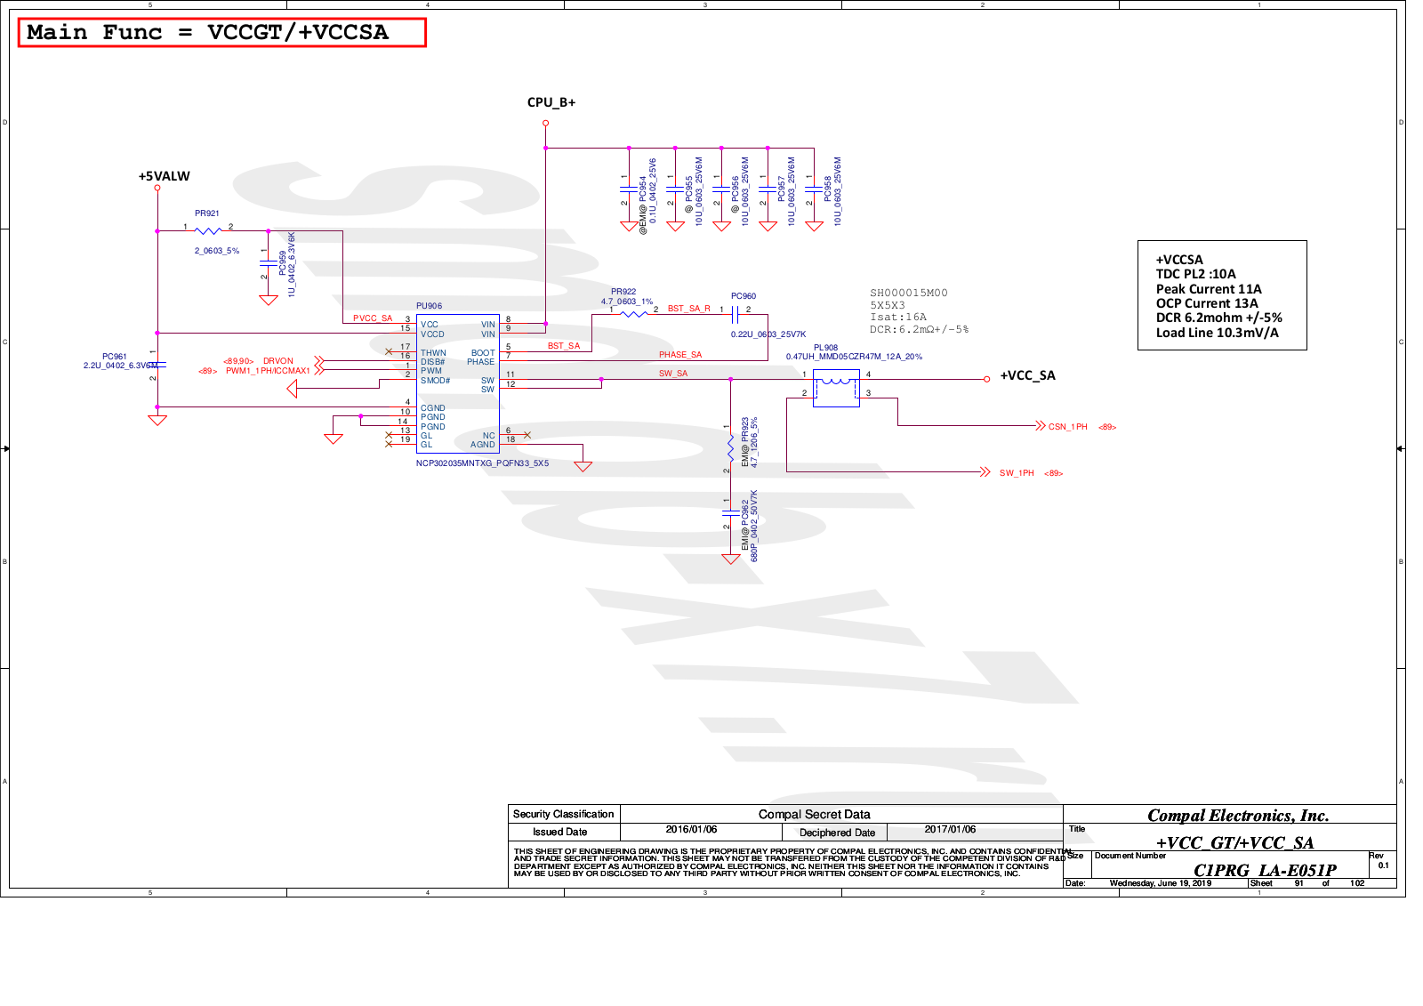Click the 'OCP Current 13A' note line

point(1207,303)
